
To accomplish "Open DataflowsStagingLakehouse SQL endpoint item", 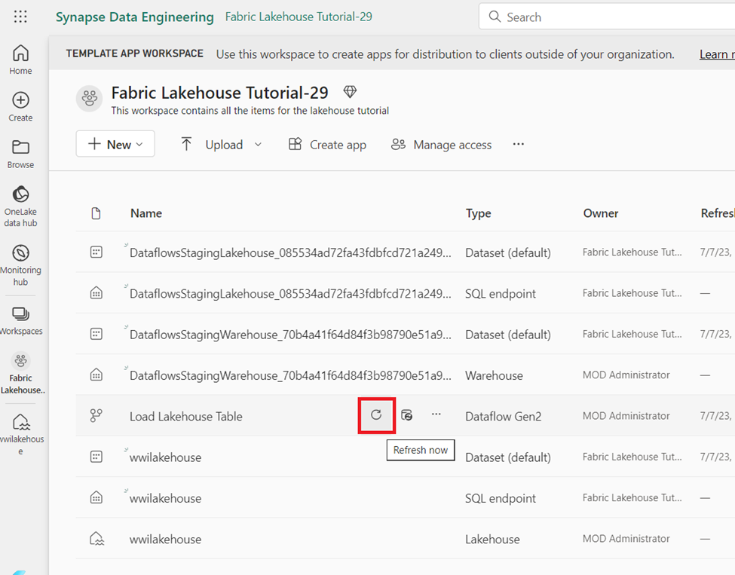I will (x=290, y=294).
